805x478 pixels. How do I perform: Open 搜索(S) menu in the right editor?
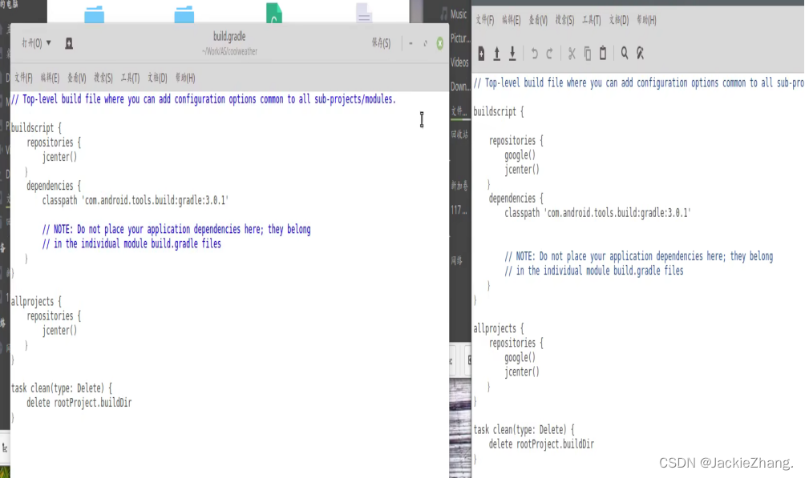(564, 20)
